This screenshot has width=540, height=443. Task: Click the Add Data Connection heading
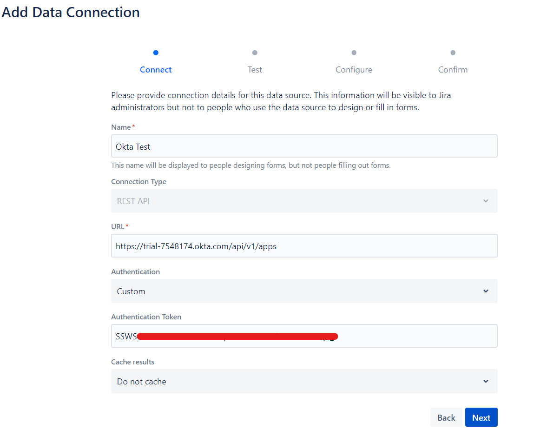pos(71,13)
